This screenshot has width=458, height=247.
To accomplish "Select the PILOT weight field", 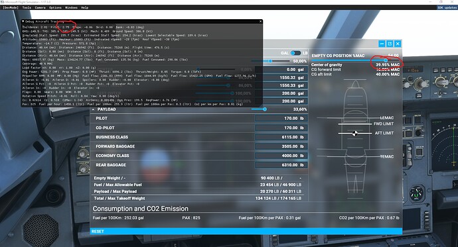I will tap(280, 119).
